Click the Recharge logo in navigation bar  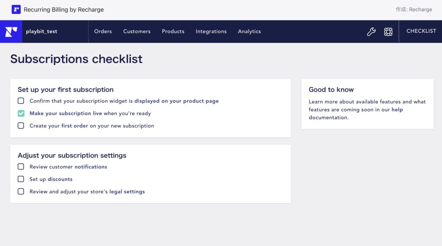click(x=11, y=31)
